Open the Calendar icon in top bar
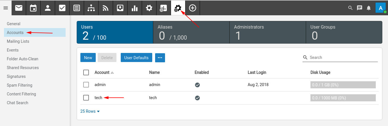The image size is (388, 126). coord(33,8)
